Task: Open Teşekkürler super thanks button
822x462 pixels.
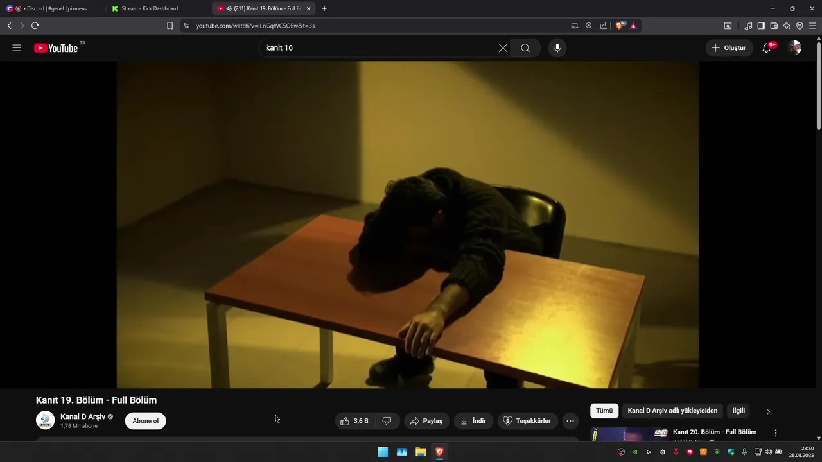Action: [527, 421]
